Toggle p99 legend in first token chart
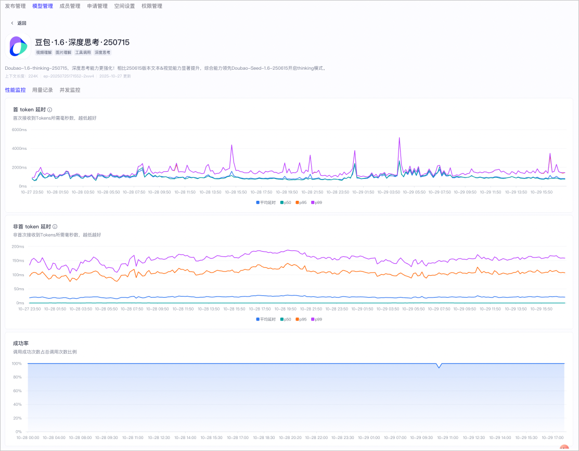Viewport: 579px width, 451px height. [x=316, y=202]
